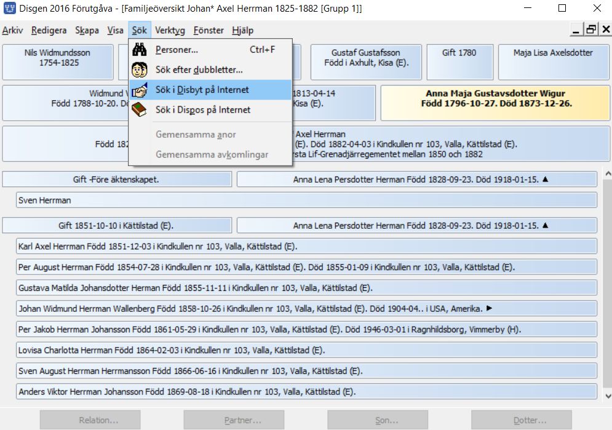Select child Per August Herrman
Viewport: 612px width, 430px height.
coord(306,267)
